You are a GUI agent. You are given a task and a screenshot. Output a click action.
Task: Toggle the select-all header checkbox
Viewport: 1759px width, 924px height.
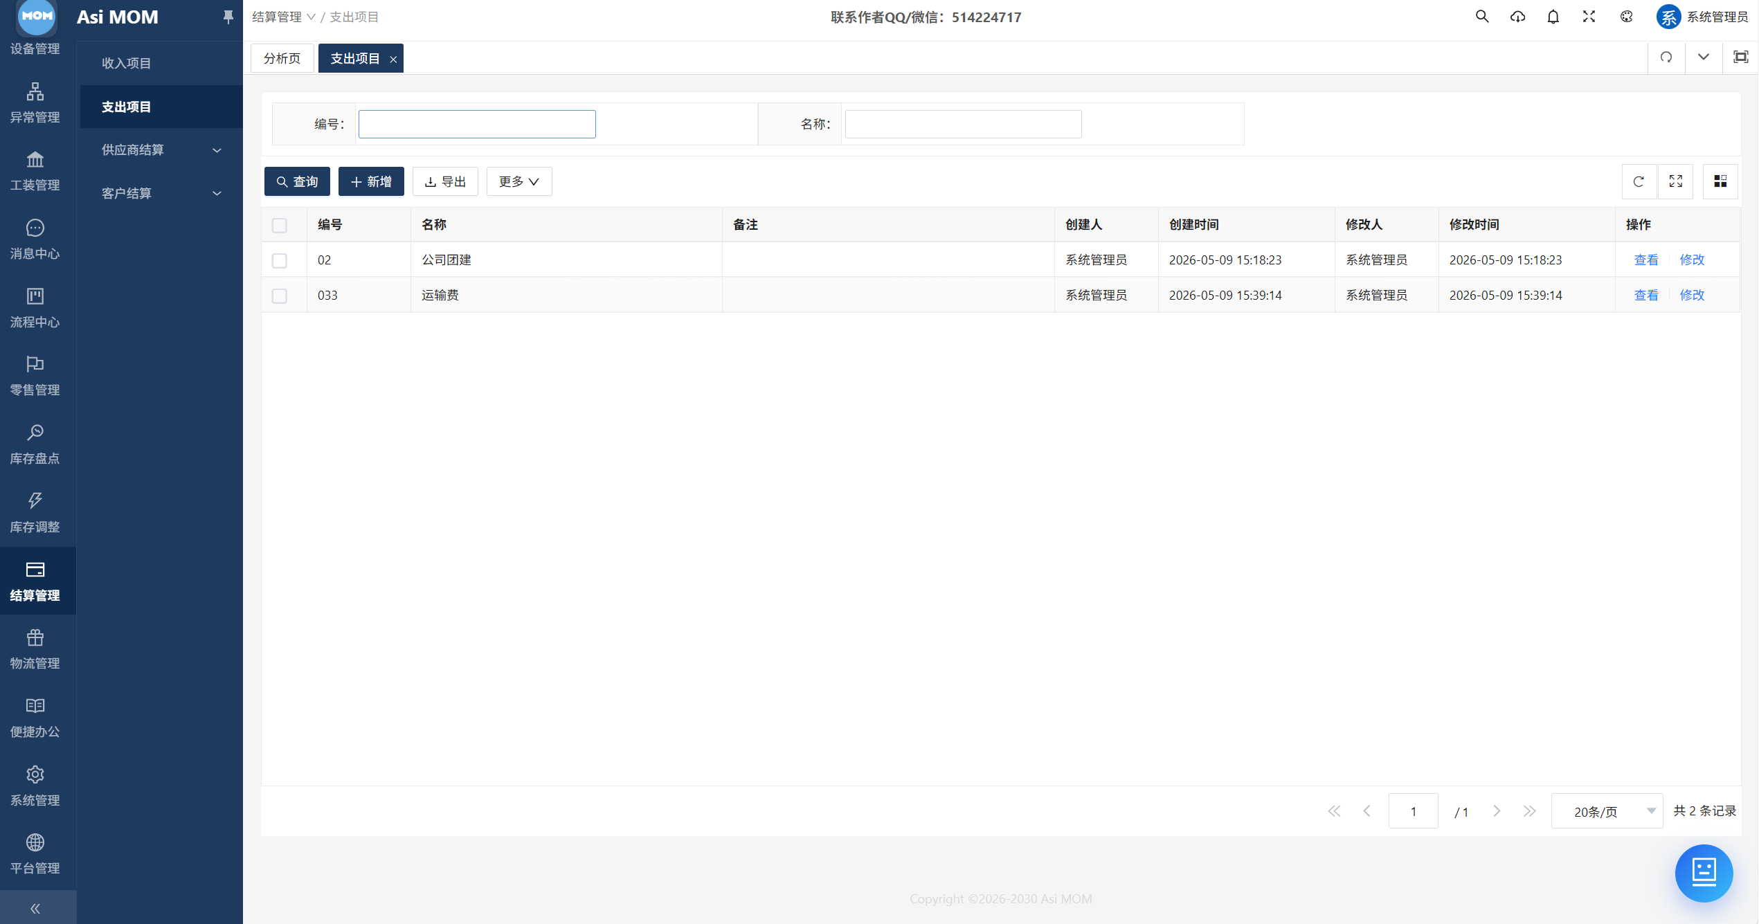click(280, 225)
